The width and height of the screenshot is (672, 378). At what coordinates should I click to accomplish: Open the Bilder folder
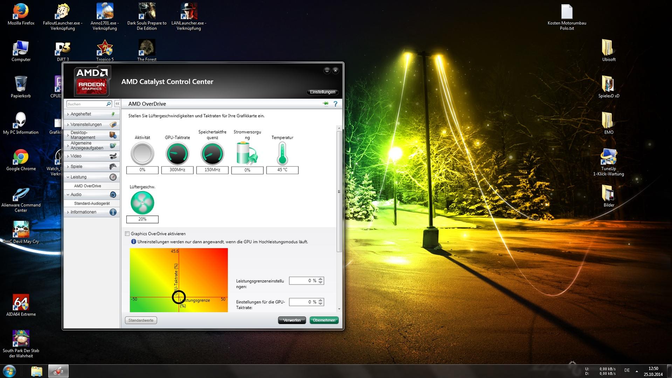pos(609,196)
